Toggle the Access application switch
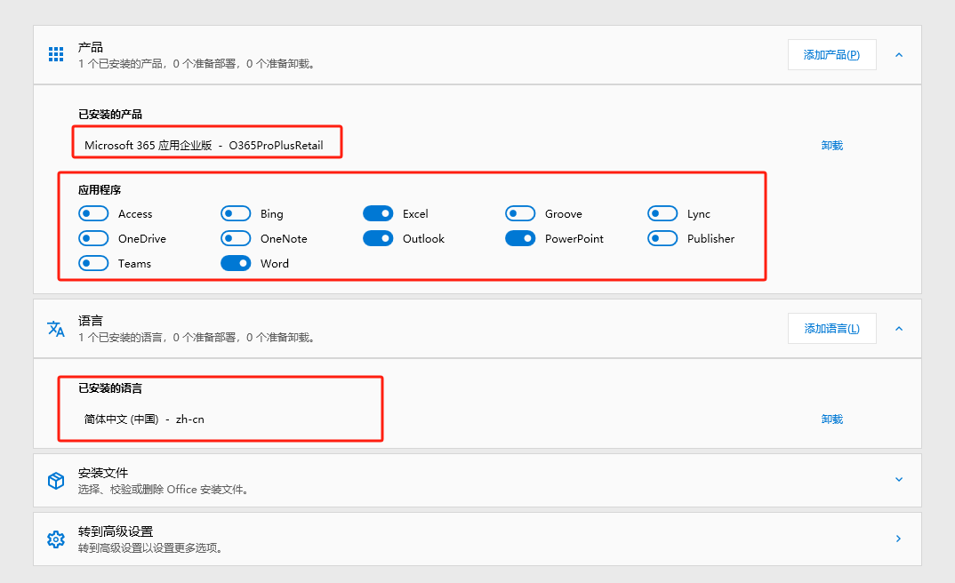The height and width of the screenshot is (583, 955). pos(93,213)
